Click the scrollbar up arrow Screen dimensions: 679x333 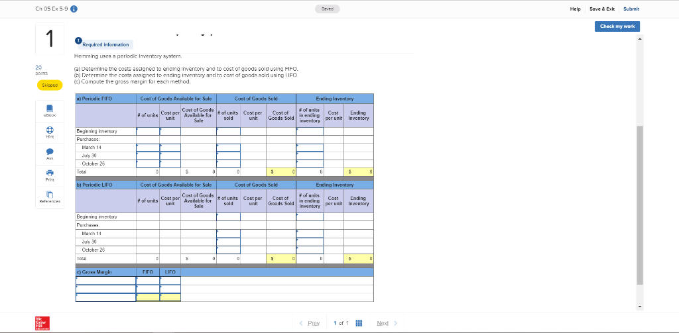point(640,39)
